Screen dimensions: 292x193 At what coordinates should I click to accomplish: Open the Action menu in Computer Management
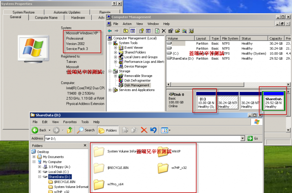tap(127, 24)
